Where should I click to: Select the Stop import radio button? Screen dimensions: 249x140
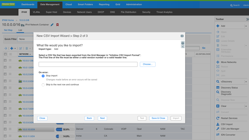pyautogui.click(x=43, y=76)
